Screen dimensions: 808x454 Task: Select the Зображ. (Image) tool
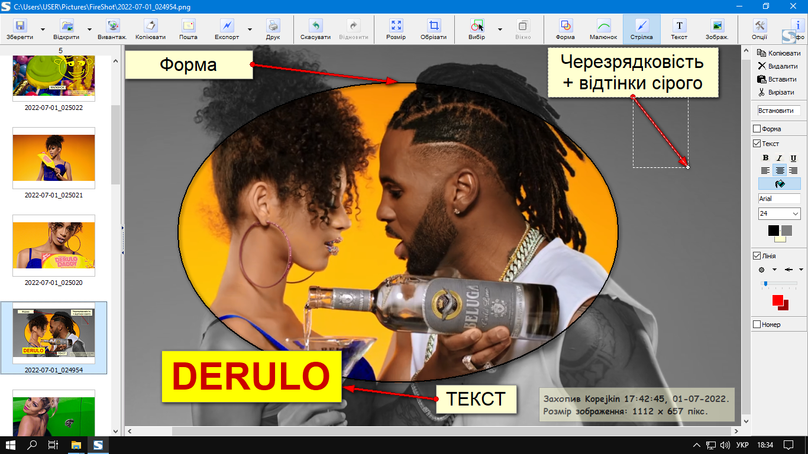click(x=717, y=29)
